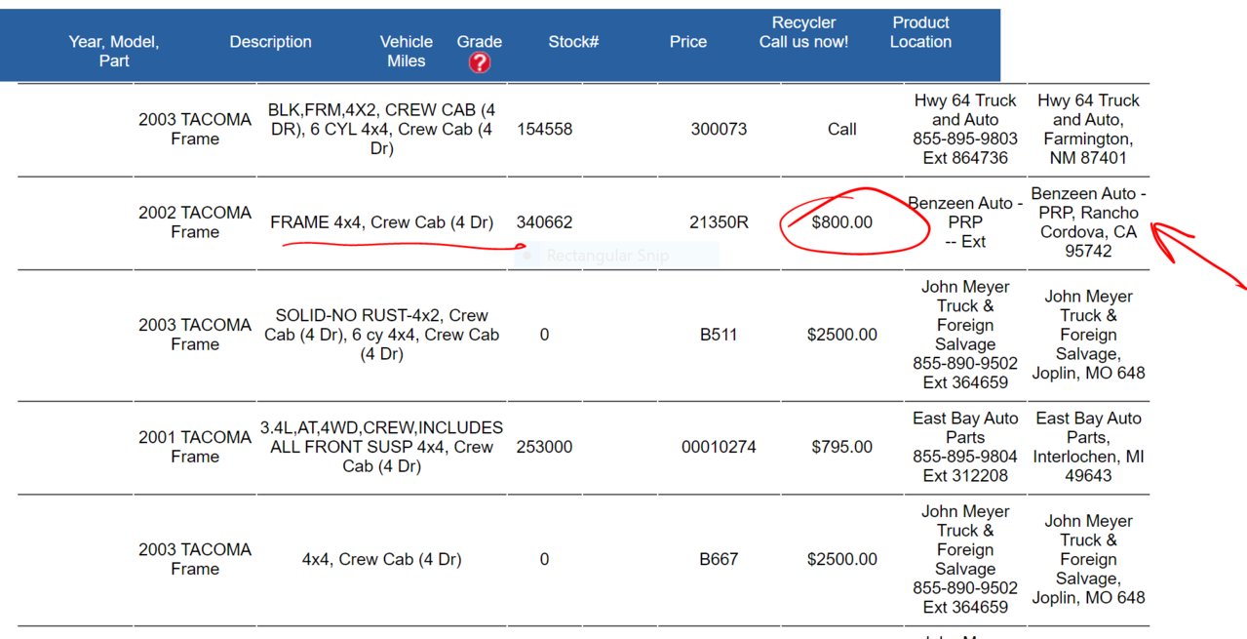Click the Recycler Call us now! header
The height and width of the screenshot is (639, 1247).
pos(804,32)
